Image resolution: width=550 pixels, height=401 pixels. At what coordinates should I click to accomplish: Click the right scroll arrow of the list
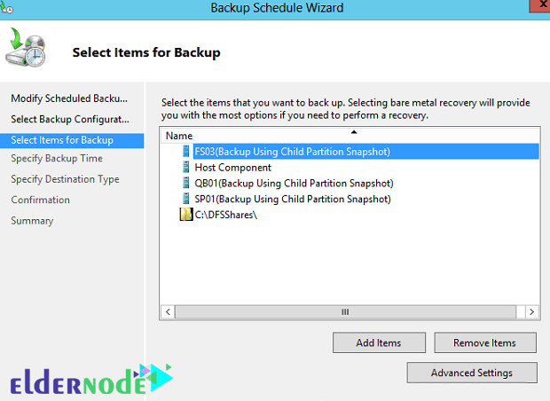pos(531,312)
